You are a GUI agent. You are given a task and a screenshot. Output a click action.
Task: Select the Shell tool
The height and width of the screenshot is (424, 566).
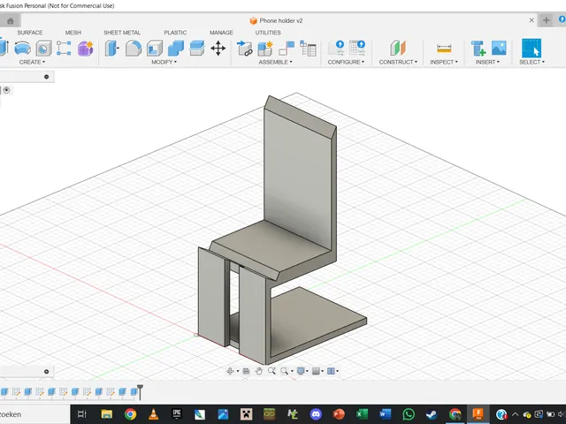[x=155, y=49]
